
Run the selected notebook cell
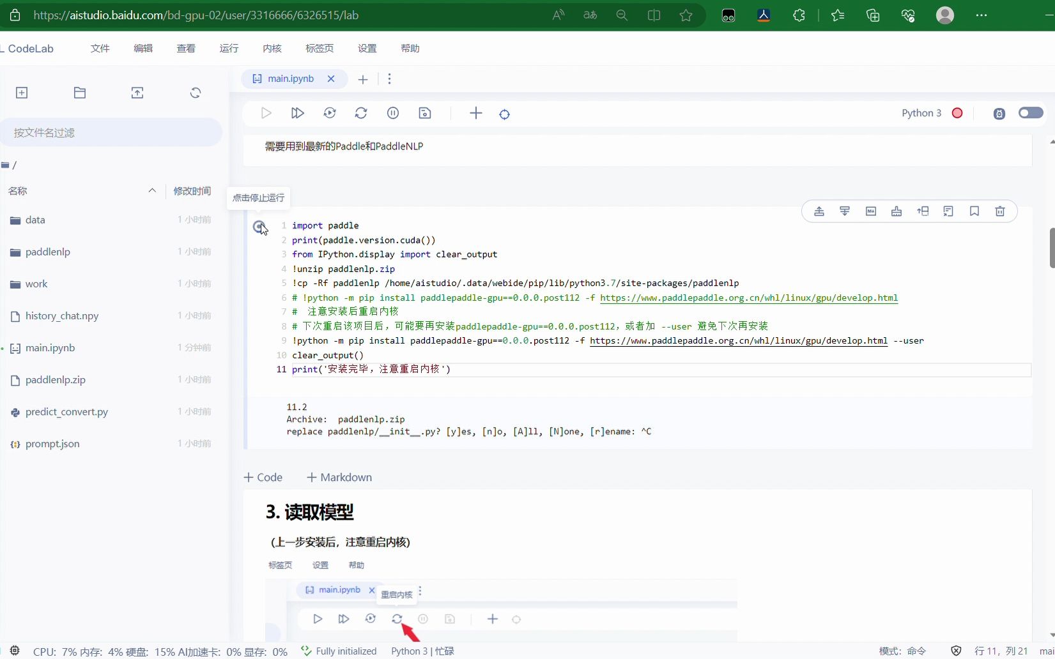pyautogui.click(x=266, y=113)
